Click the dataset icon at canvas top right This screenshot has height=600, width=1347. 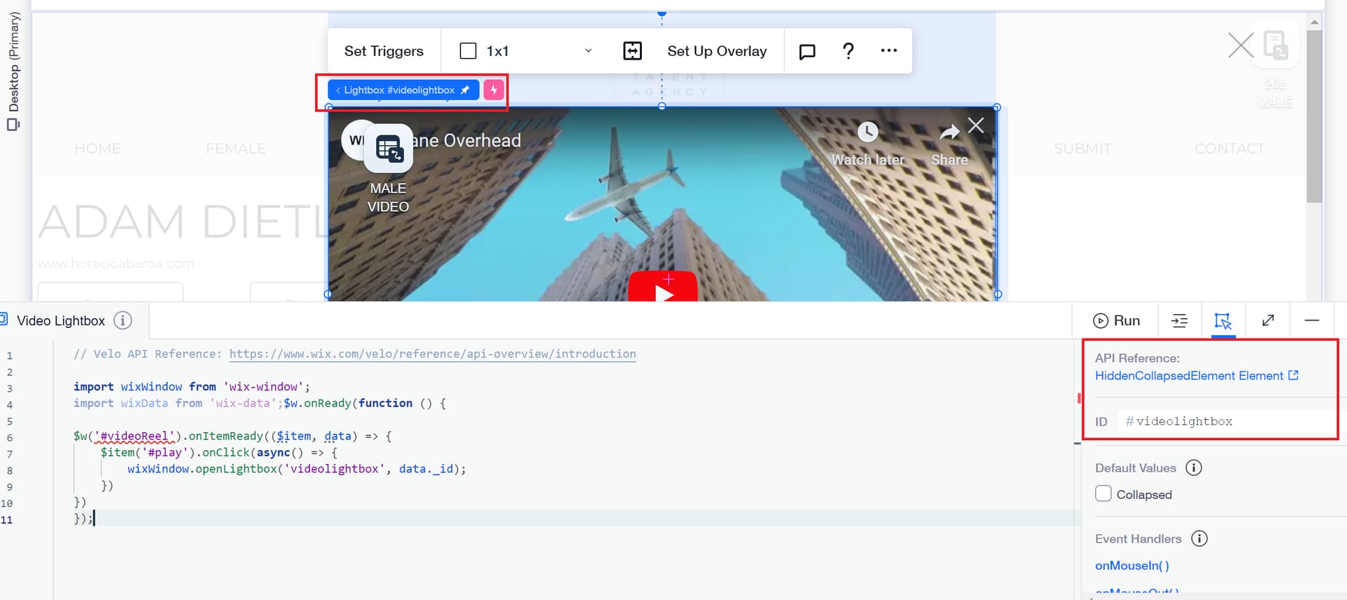pyautogui.click(x=1275, y=45)
